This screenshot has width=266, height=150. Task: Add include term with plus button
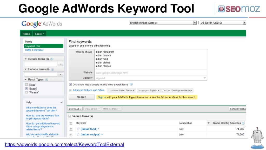coord(60,64)
